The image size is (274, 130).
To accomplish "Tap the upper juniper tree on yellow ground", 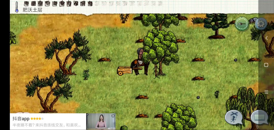I will [x=68, y=53].
